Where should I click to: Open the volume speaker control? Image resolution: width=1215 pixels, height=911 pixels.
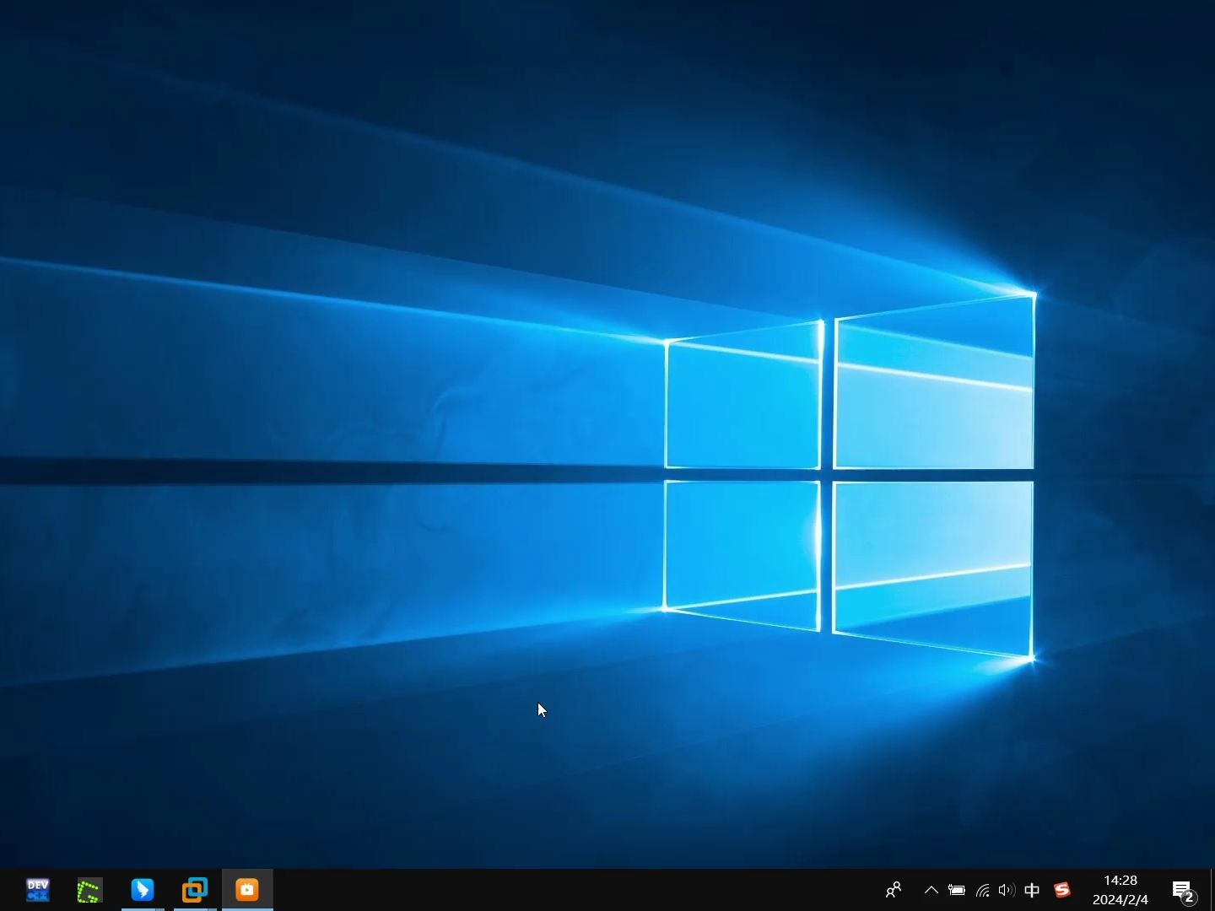point(1006,890)
